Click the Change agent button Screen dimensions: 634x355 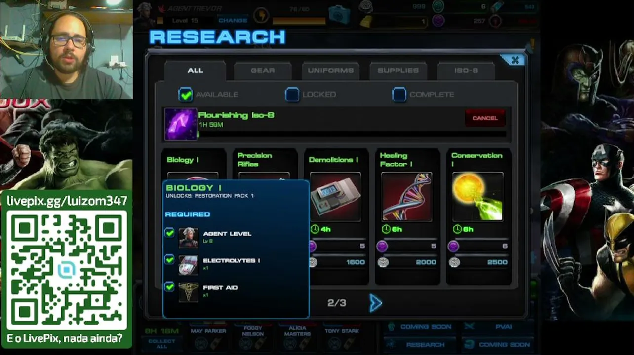coord(233,21)
